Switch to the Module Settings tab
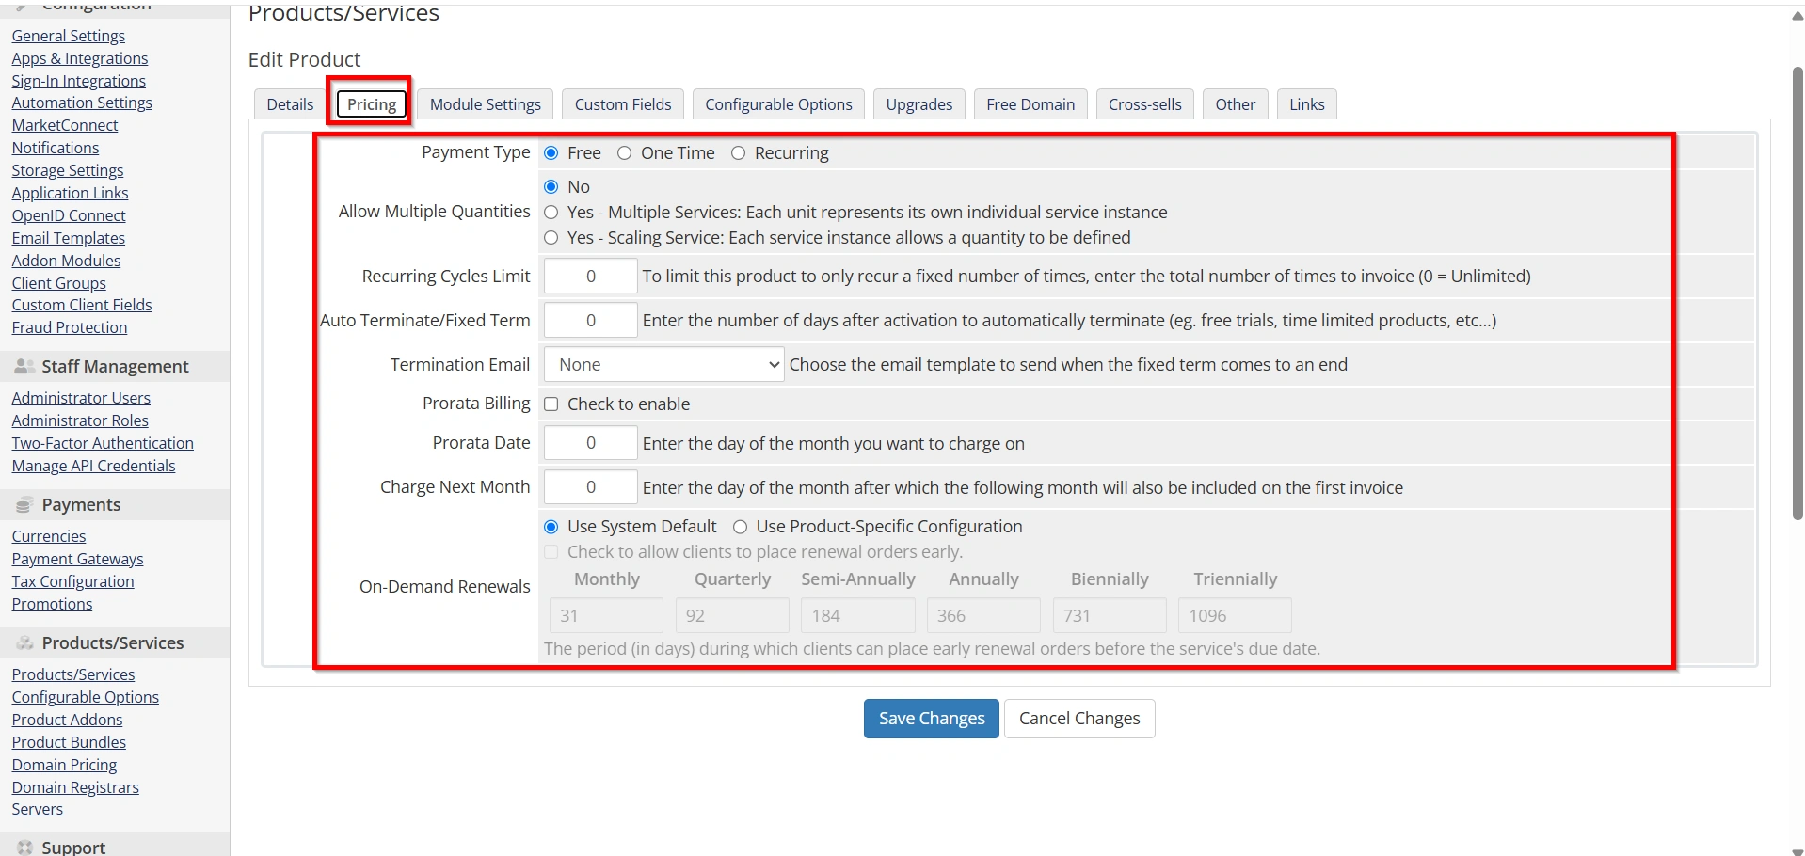This screenshot has width=1805, height=856. point(486,104)
